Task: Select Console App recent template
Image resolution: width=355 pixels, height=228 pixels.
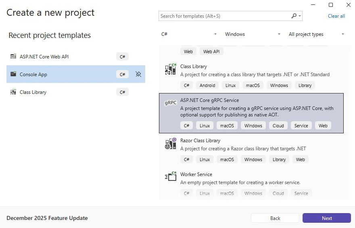Action: [76, 74]
